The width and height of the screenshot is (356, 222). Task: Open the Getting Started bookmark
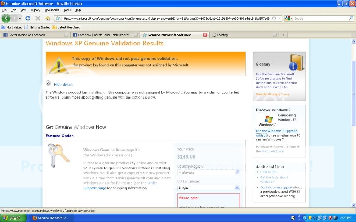click(x=38, y=27)
